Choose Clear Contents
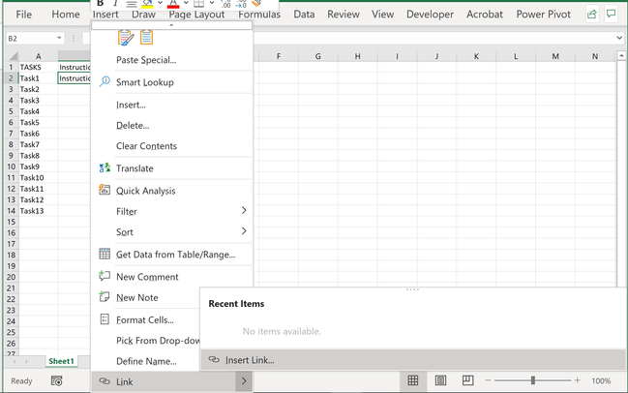This screenshot has width=628, height=393. [146, 146]
